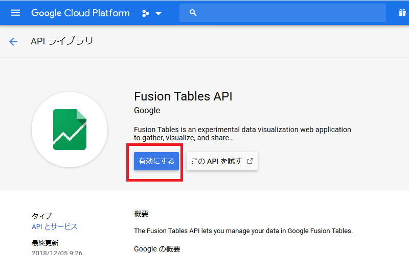Click the Fusion Tables green logo
The width and height of the screenshot is (409, 255).
[x=70, y=130]
